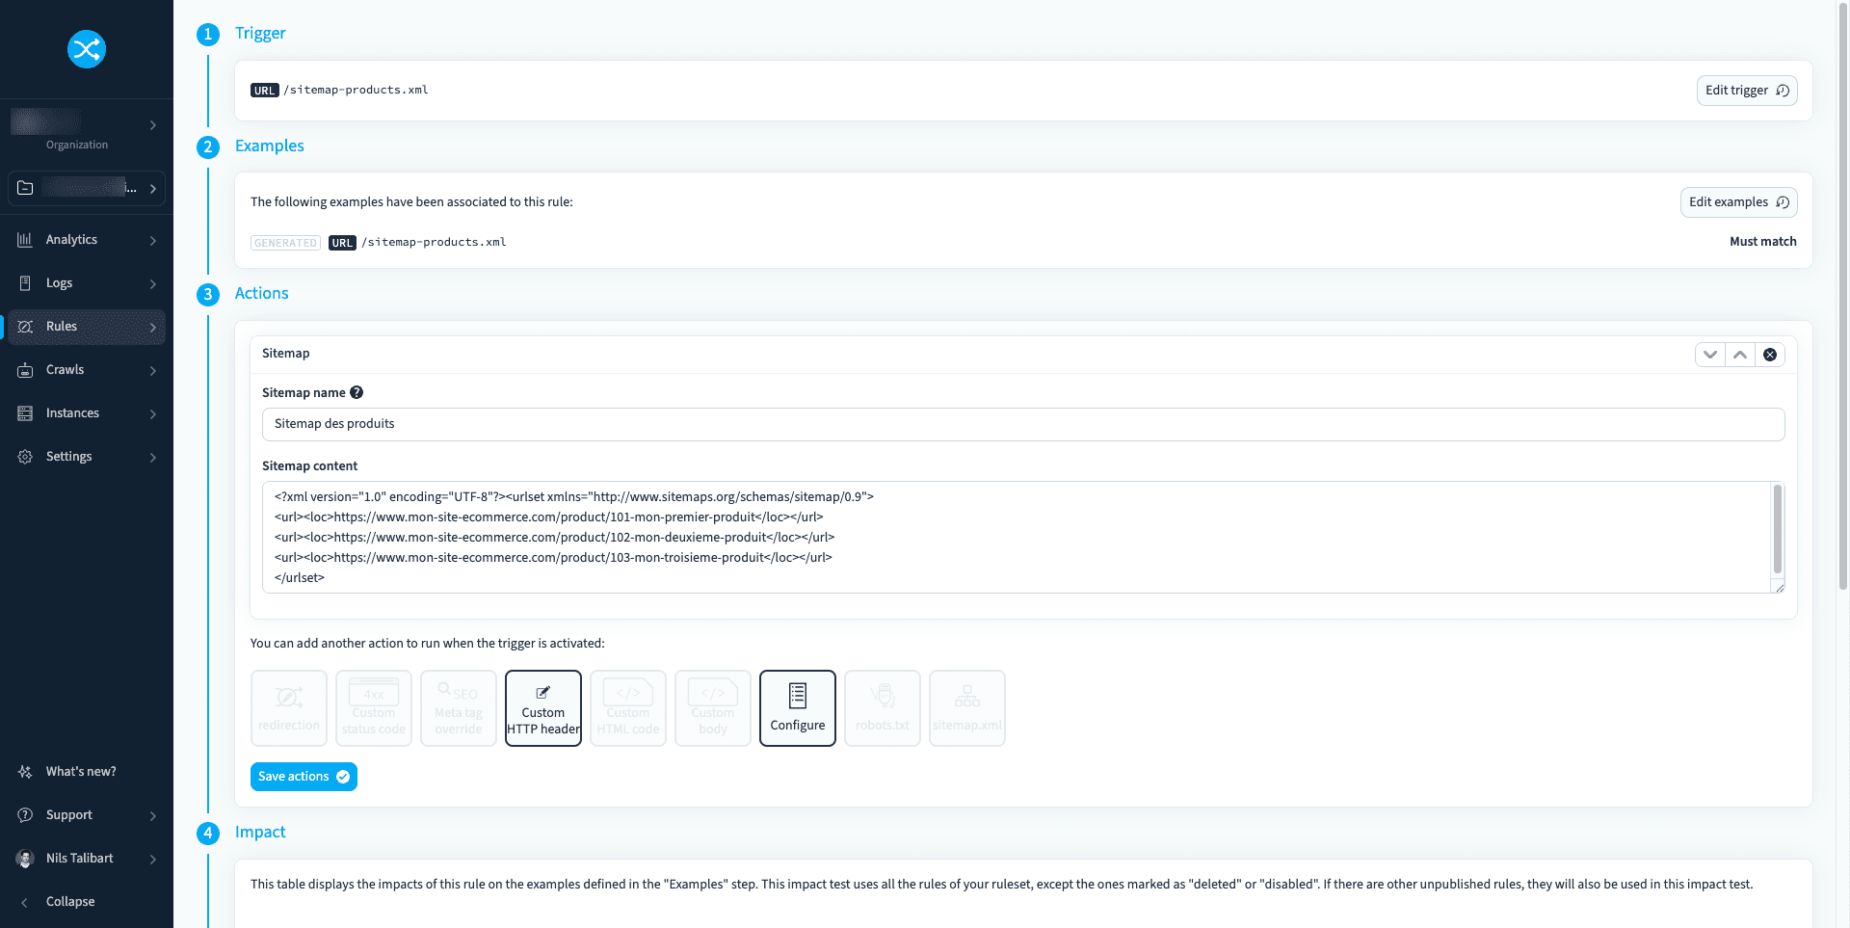
Task: Click Sitemap name help question icon
Action: pyautogui.click(x=357, y=392)
